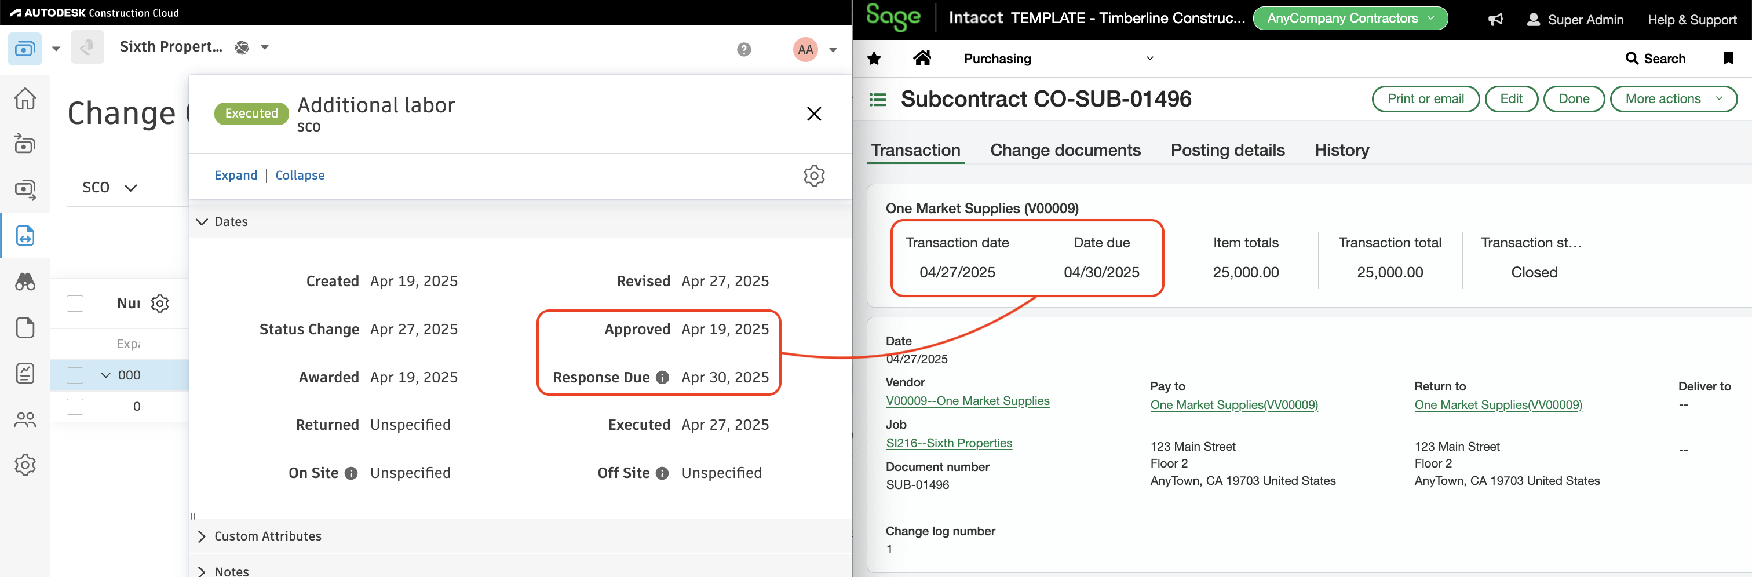Expand the Notes section
The image size is (1752, 577).
coord(202,572)
